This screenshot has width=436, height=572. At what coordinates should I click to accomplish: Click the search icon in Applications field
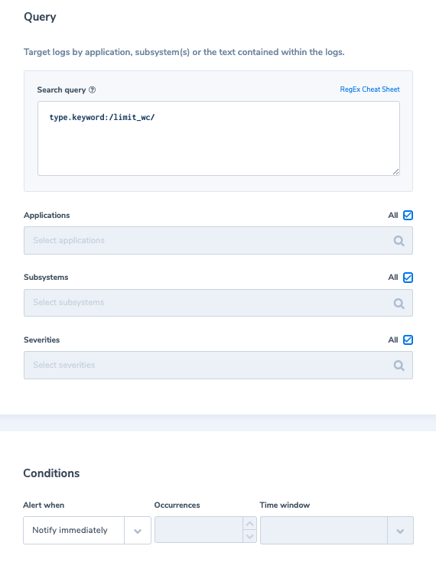tap(399, 241)
